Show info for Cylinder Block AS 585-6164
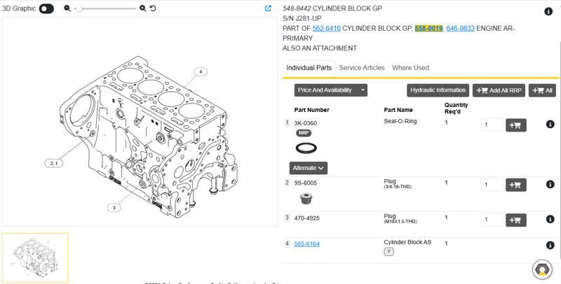This screenshot has height=284, width=561. coord(550,246)
